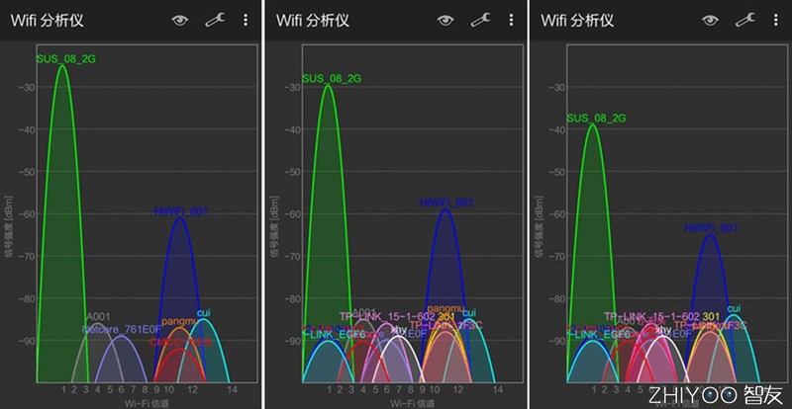The image size is (792, 409).
Task: Tap the -30 dBm axis value in the left graph
Action: 26,87
